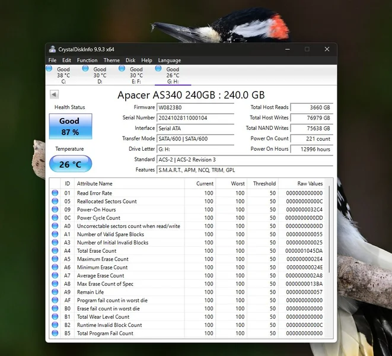Click Power On Count value 221 count

[x=311, y=139]
